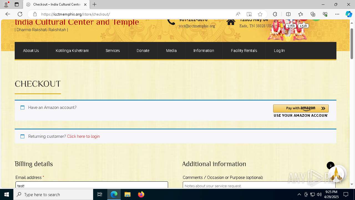Click the Log In menu item
The image size is (355, 200).
pos(279,51)
